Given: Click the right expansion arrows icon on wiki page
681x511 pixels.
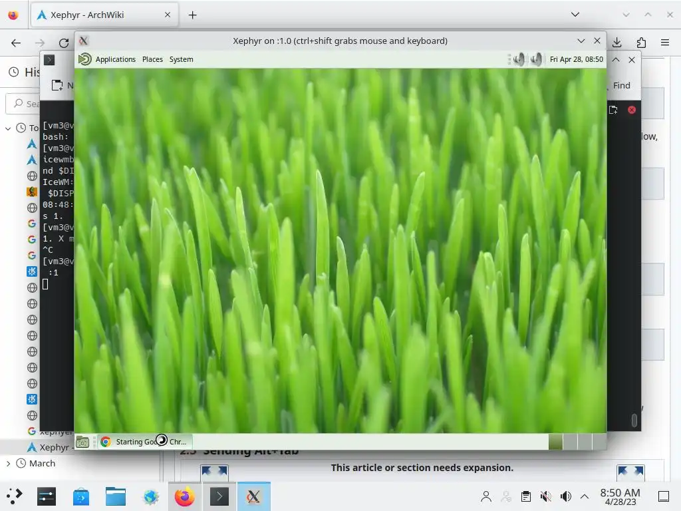Looking at the screenshot, I should 630,472.
